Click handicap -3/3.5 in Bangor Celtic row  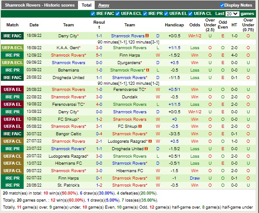click(174, 134)
